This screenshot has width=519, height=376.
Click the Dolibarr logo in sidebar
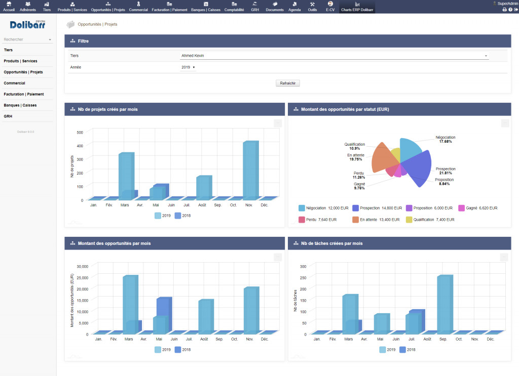tap(27, 25)
